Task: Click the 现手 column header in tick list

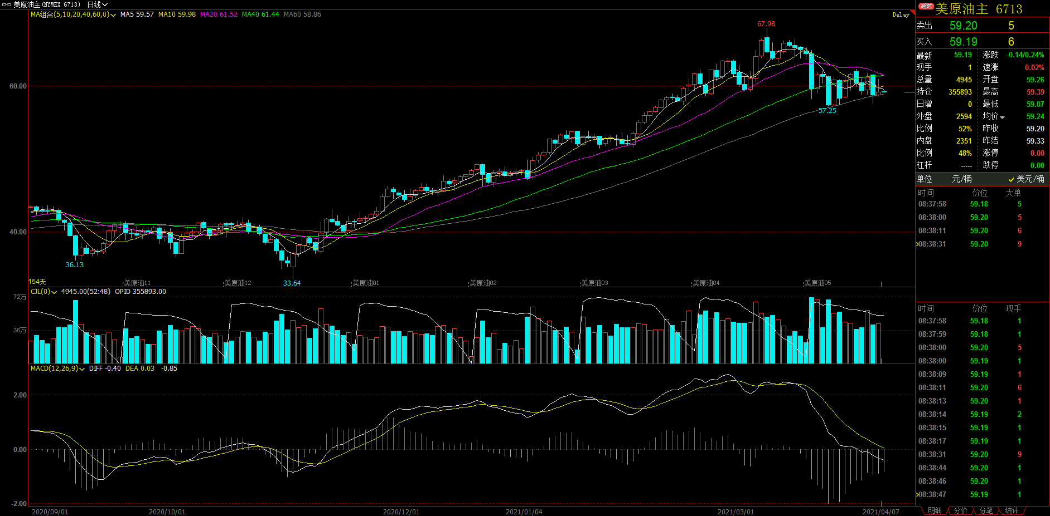Action: pos(1013,308)
